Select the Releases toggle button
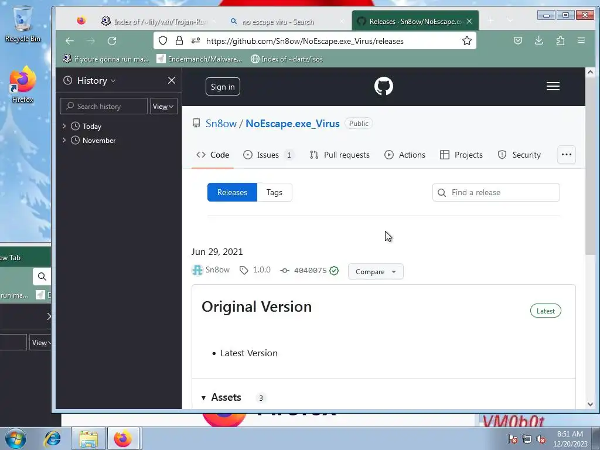The width and height of the screenshot is (600, 450). (x=232, y=192)
